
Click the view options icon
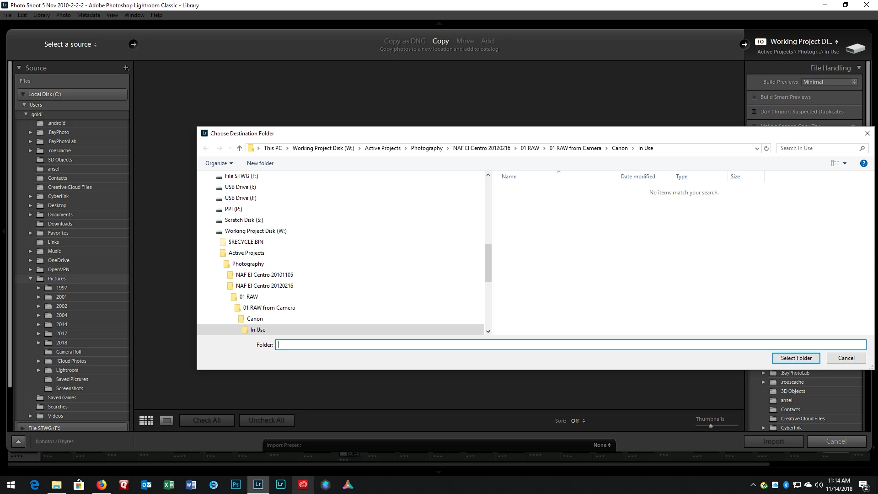tap(835, 163)
